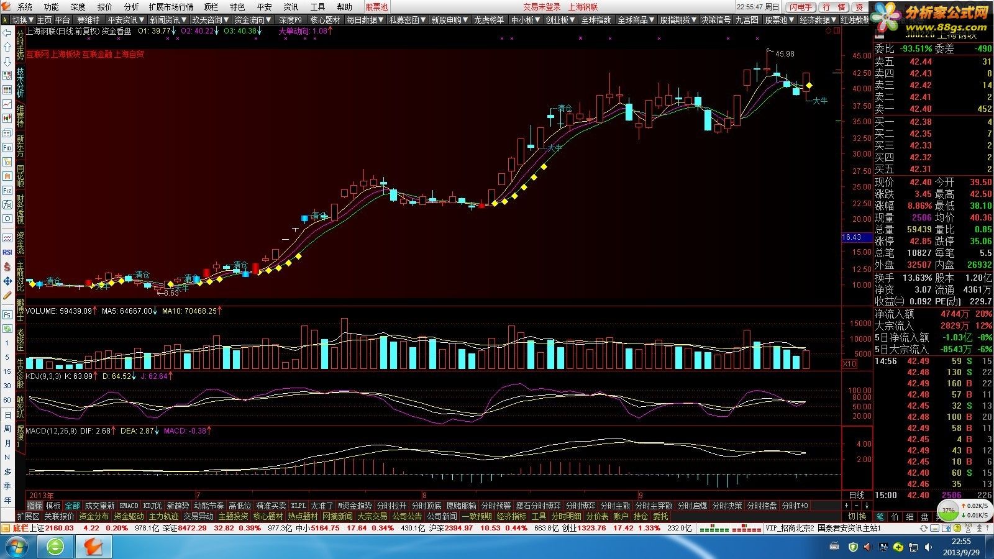The width and height of the screenshot is (994, 559).
Task: Click the 九宫图 toolbar button
Action: click(x=747, y=20)
